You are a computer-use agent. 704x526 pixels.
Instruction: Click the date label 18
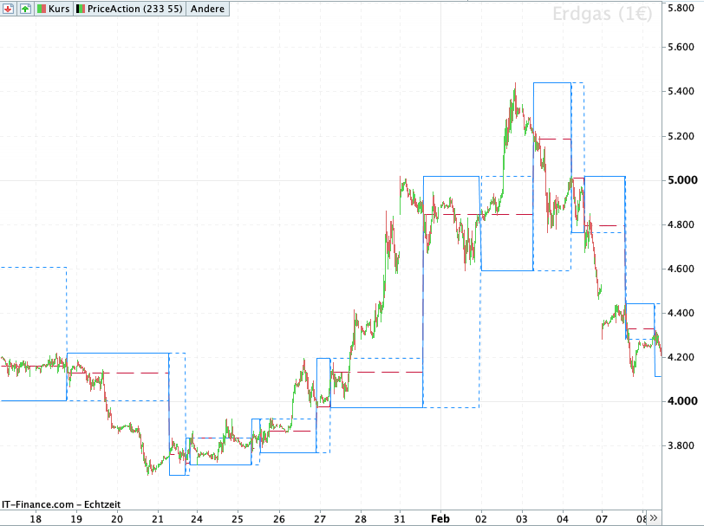coord(36,519)
